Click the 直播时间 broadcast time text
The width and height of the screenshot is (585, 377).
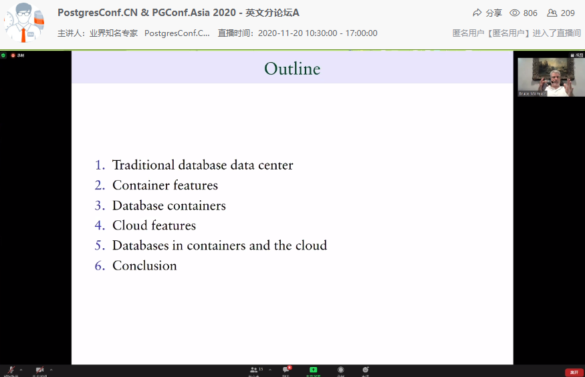point(298,33)
